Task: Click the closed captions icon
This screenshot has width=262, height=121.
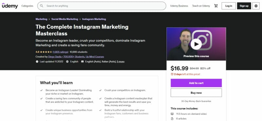Action: [x=83, y=62]
